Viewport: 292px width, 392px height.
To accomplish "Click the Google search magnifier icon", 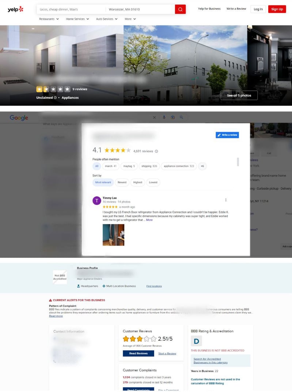I will 181,117.
